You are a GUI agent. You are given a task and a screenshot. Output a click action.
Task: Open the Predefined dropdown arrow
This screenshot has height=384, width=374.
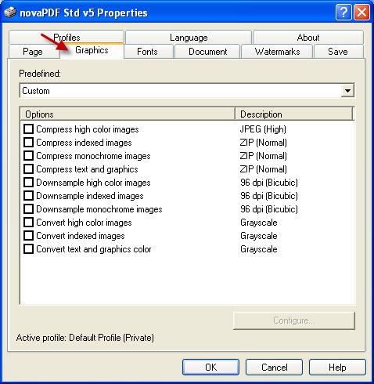(347, 91)
